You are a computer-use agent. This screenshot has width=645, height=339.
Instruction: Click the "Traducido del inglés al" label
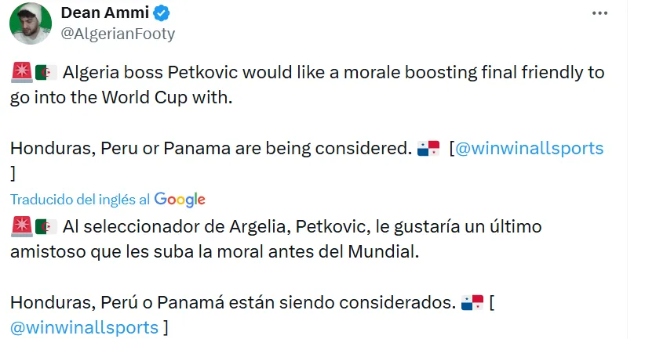pyautogui.click(x=80, y=199)
